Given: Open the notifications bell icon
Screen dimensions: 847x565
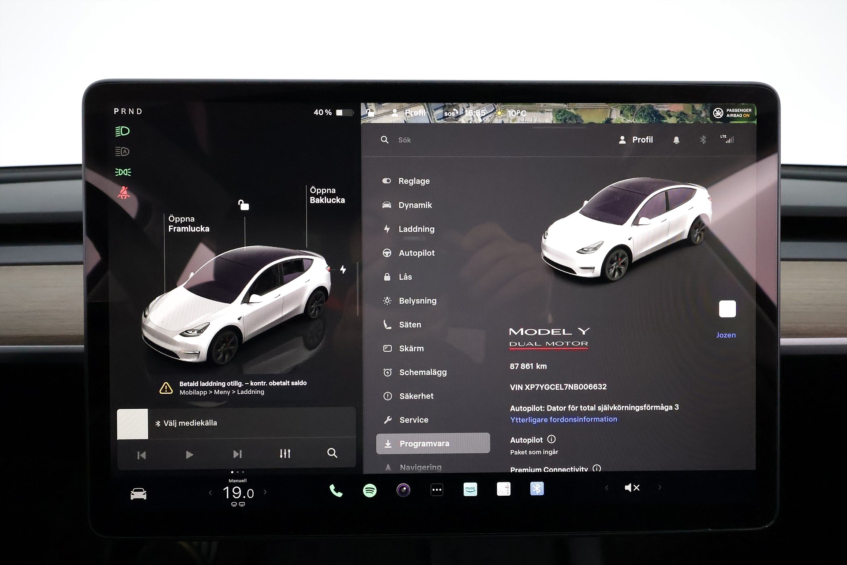Looking at the screenshot, I should (676, 140).
